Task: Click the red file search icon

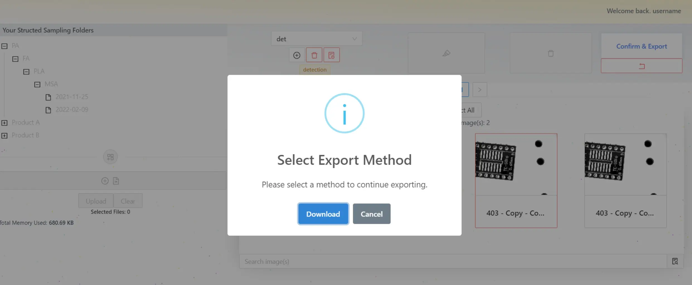Action: (331, 55)
